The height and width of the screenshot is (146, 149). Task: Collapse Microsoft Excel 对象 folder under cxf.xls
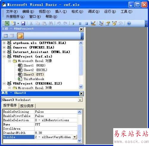click(x=9, y=61)
